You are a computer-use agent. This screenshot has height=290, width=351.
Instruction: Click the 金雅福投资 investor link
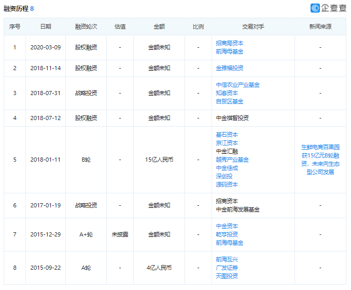click(x=230, y=68)
